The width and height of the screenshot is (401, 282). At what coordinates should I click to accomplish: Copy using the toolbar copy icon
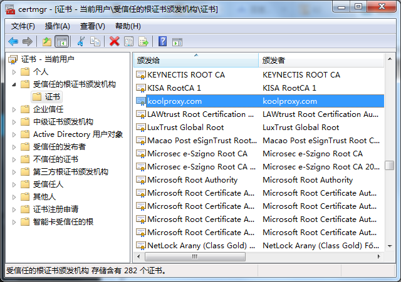(x=95, y=41)
